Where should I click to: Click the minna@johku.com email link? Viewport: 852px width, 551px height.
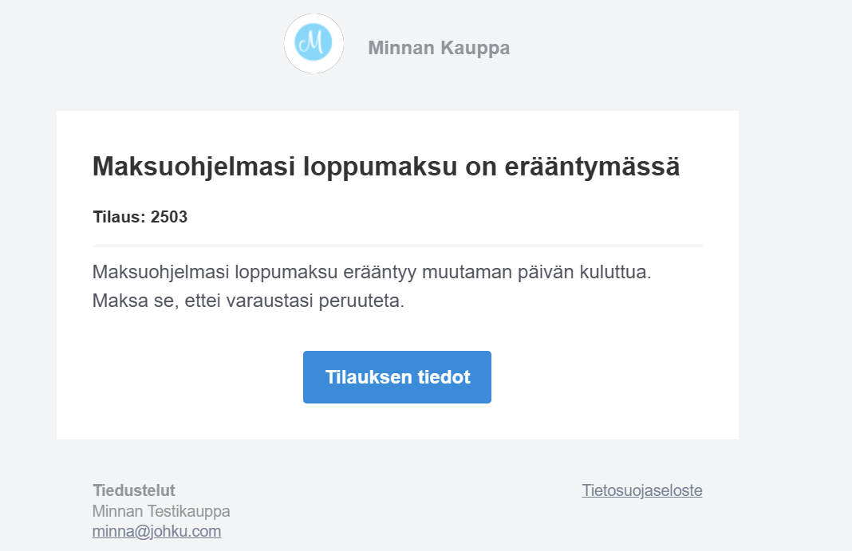(156, 531)
